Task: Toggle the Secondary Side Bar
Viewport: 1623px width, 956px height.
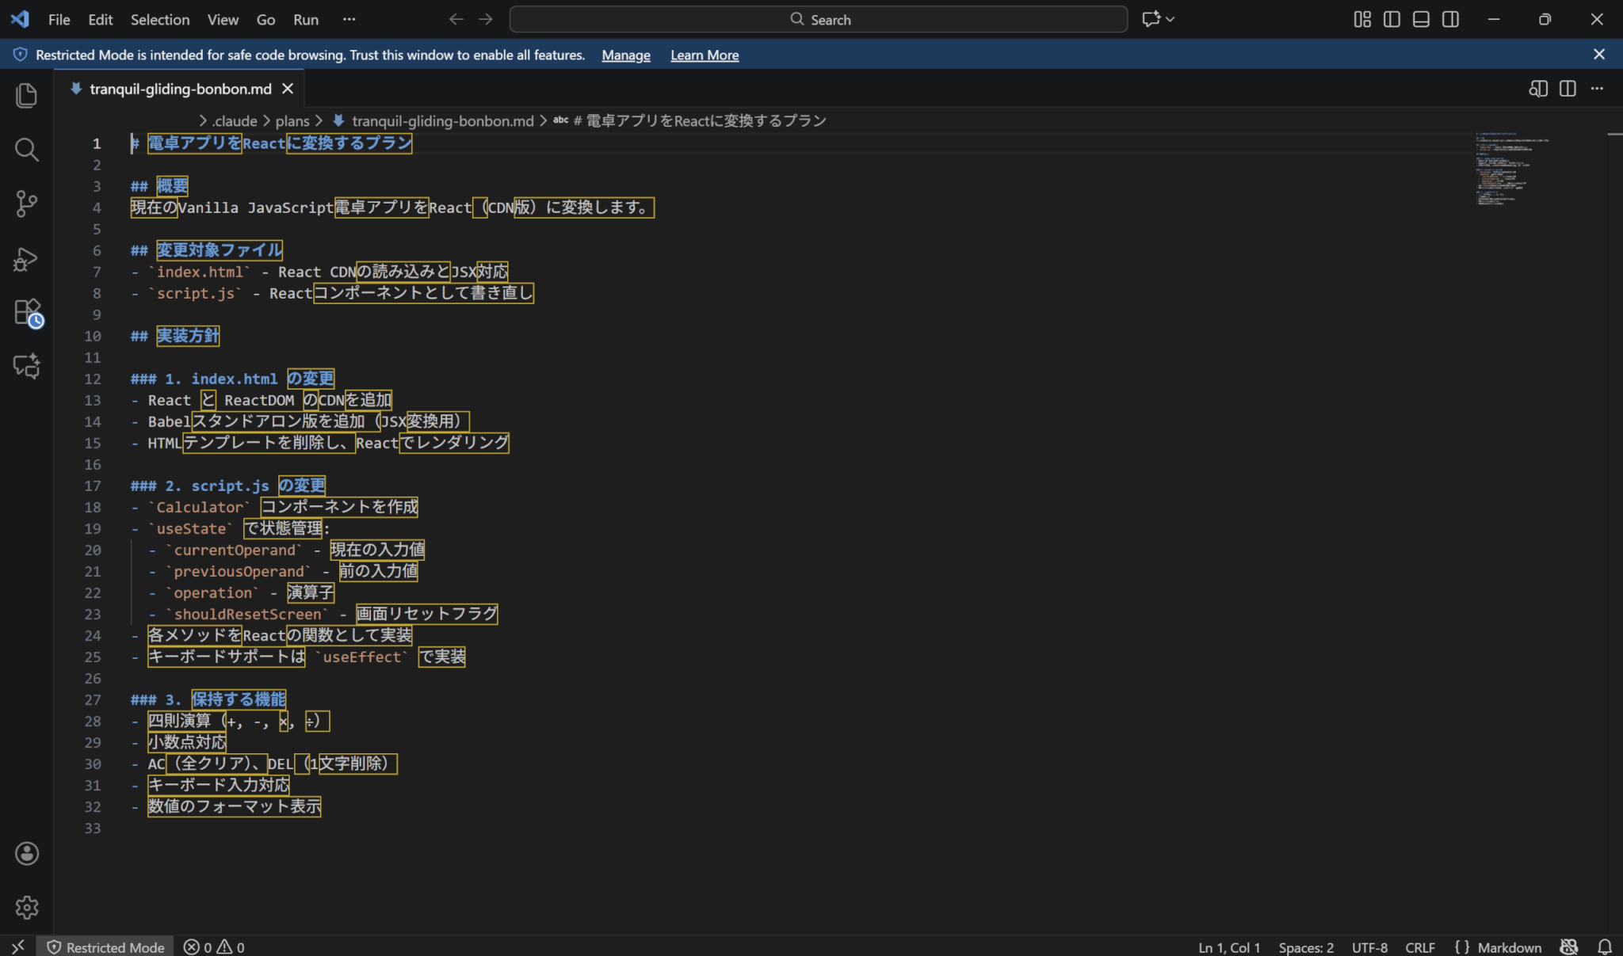Action: point(1450,19)
